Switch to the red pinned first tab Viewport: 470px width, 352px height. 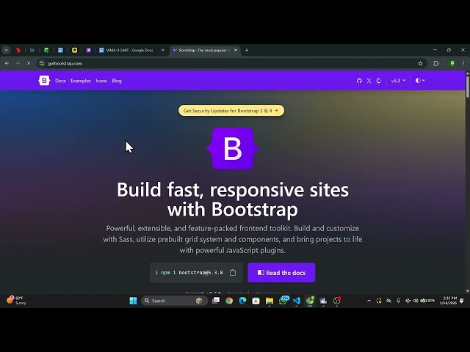click(18, 51)
